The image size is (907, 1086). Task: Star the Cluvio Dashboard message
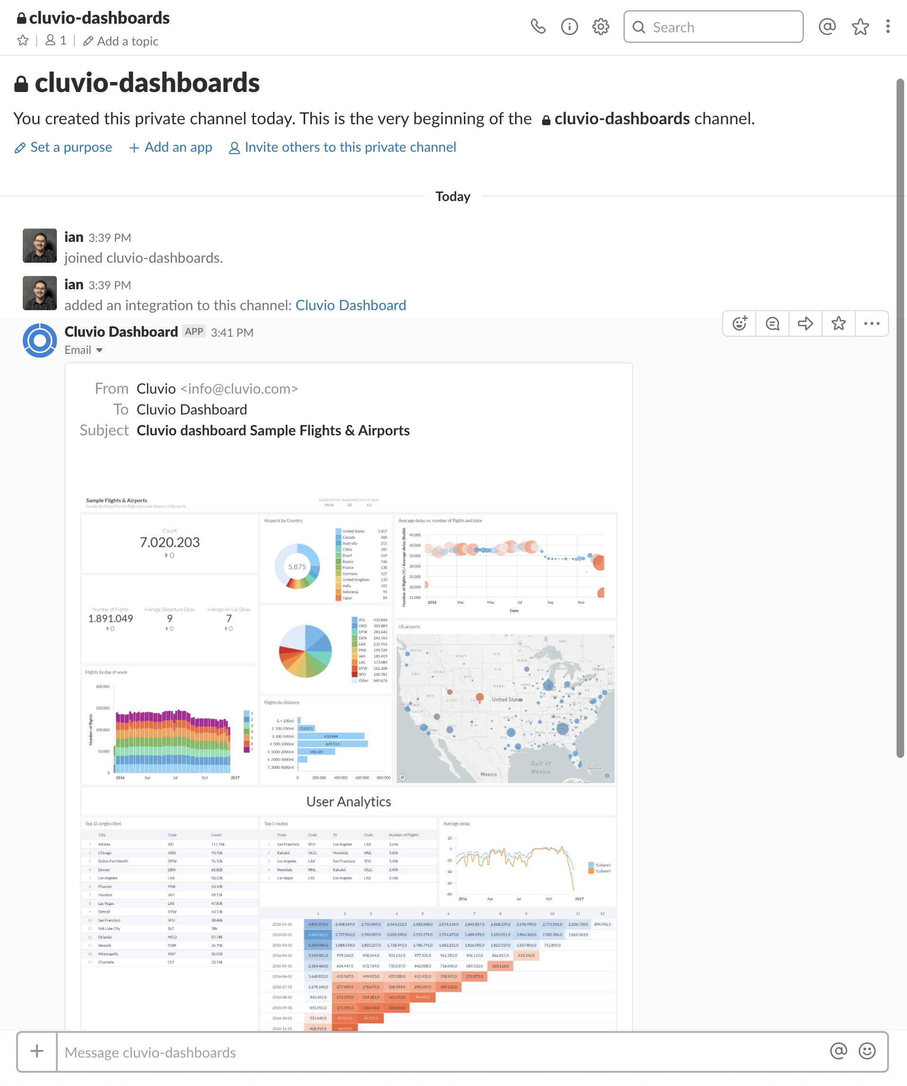[839, 324]
